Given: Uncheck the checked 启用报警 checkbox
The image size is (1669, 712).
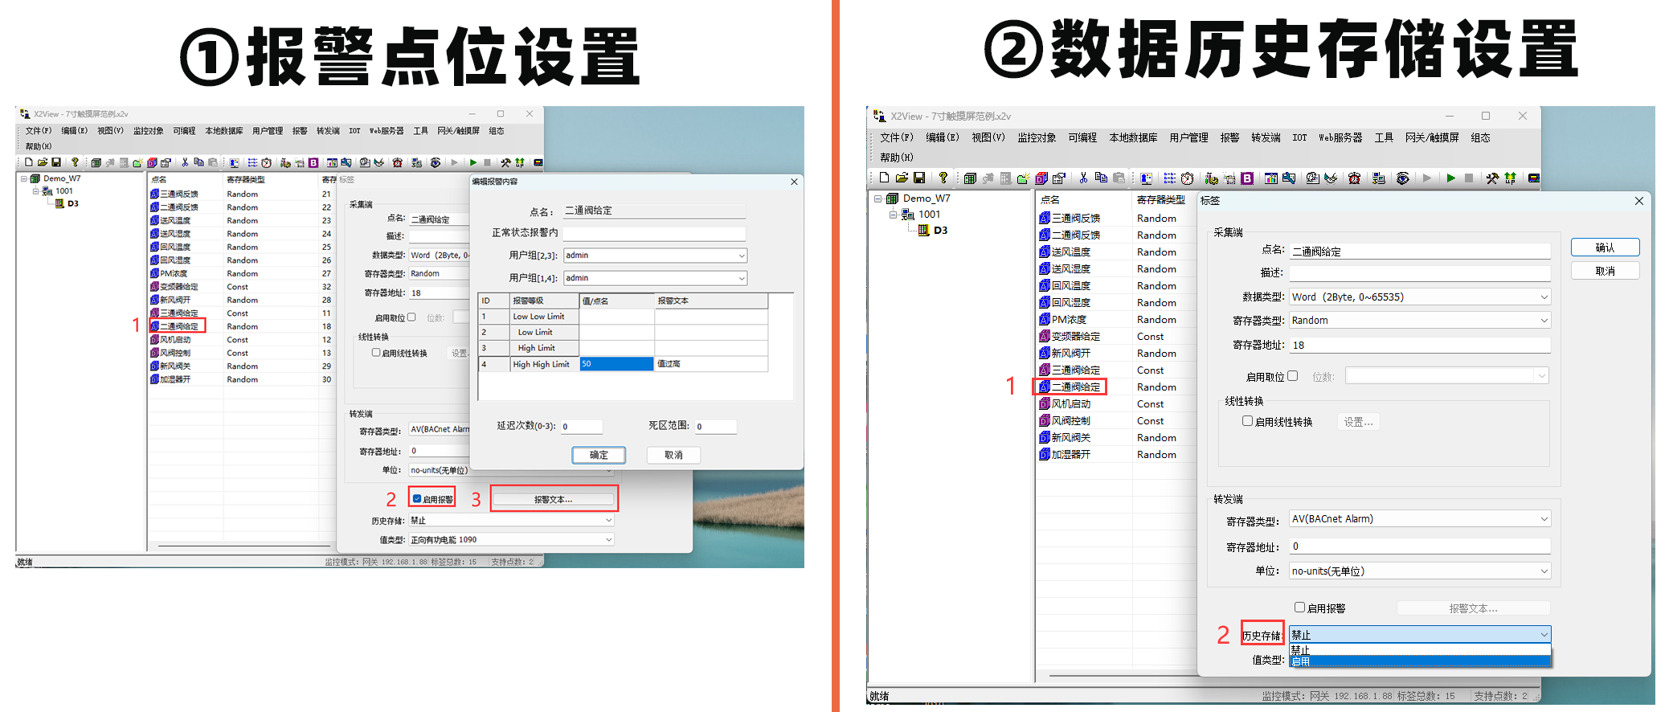Looking at the screenshot, I should 417,498.
